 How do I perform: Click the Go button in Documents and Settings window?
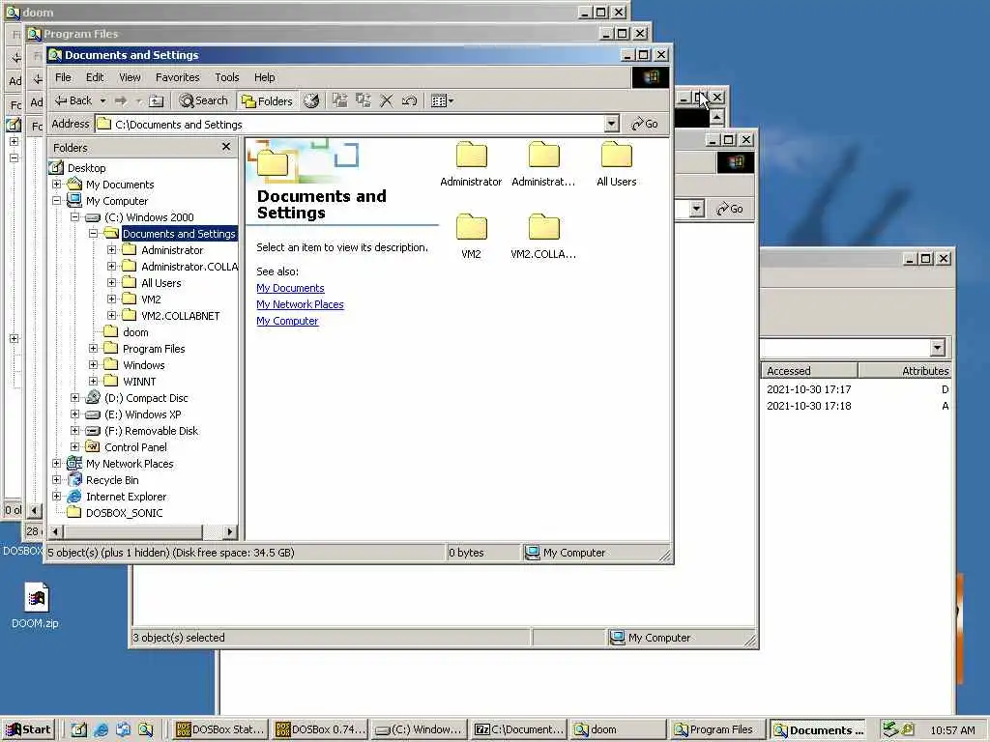coord(645,124)
